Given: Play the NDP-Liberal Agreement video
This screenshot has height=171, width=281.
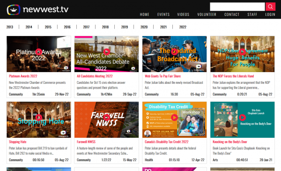Looking at the screenshot, I should (x=242, y=52).
